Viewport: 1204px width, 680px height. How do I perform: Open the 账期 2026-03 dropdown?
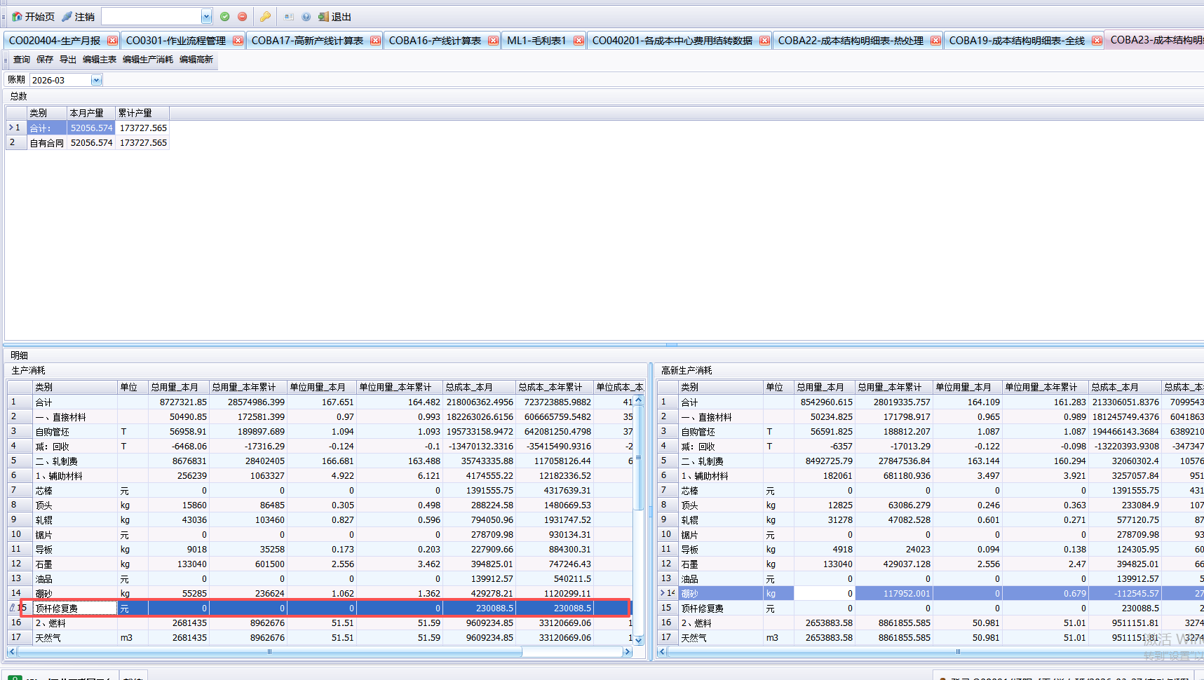(96, 81)
